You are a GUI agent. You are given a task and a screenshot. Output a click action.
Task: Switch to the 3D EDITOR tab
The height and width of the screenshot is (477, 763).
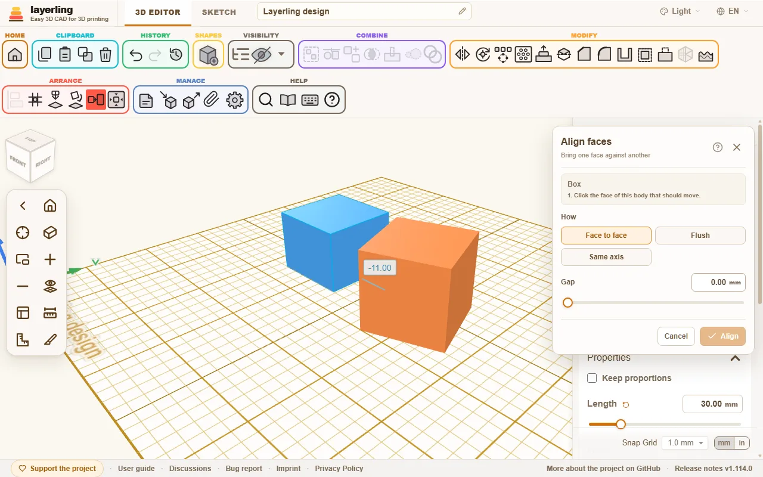tap(157, 12)
